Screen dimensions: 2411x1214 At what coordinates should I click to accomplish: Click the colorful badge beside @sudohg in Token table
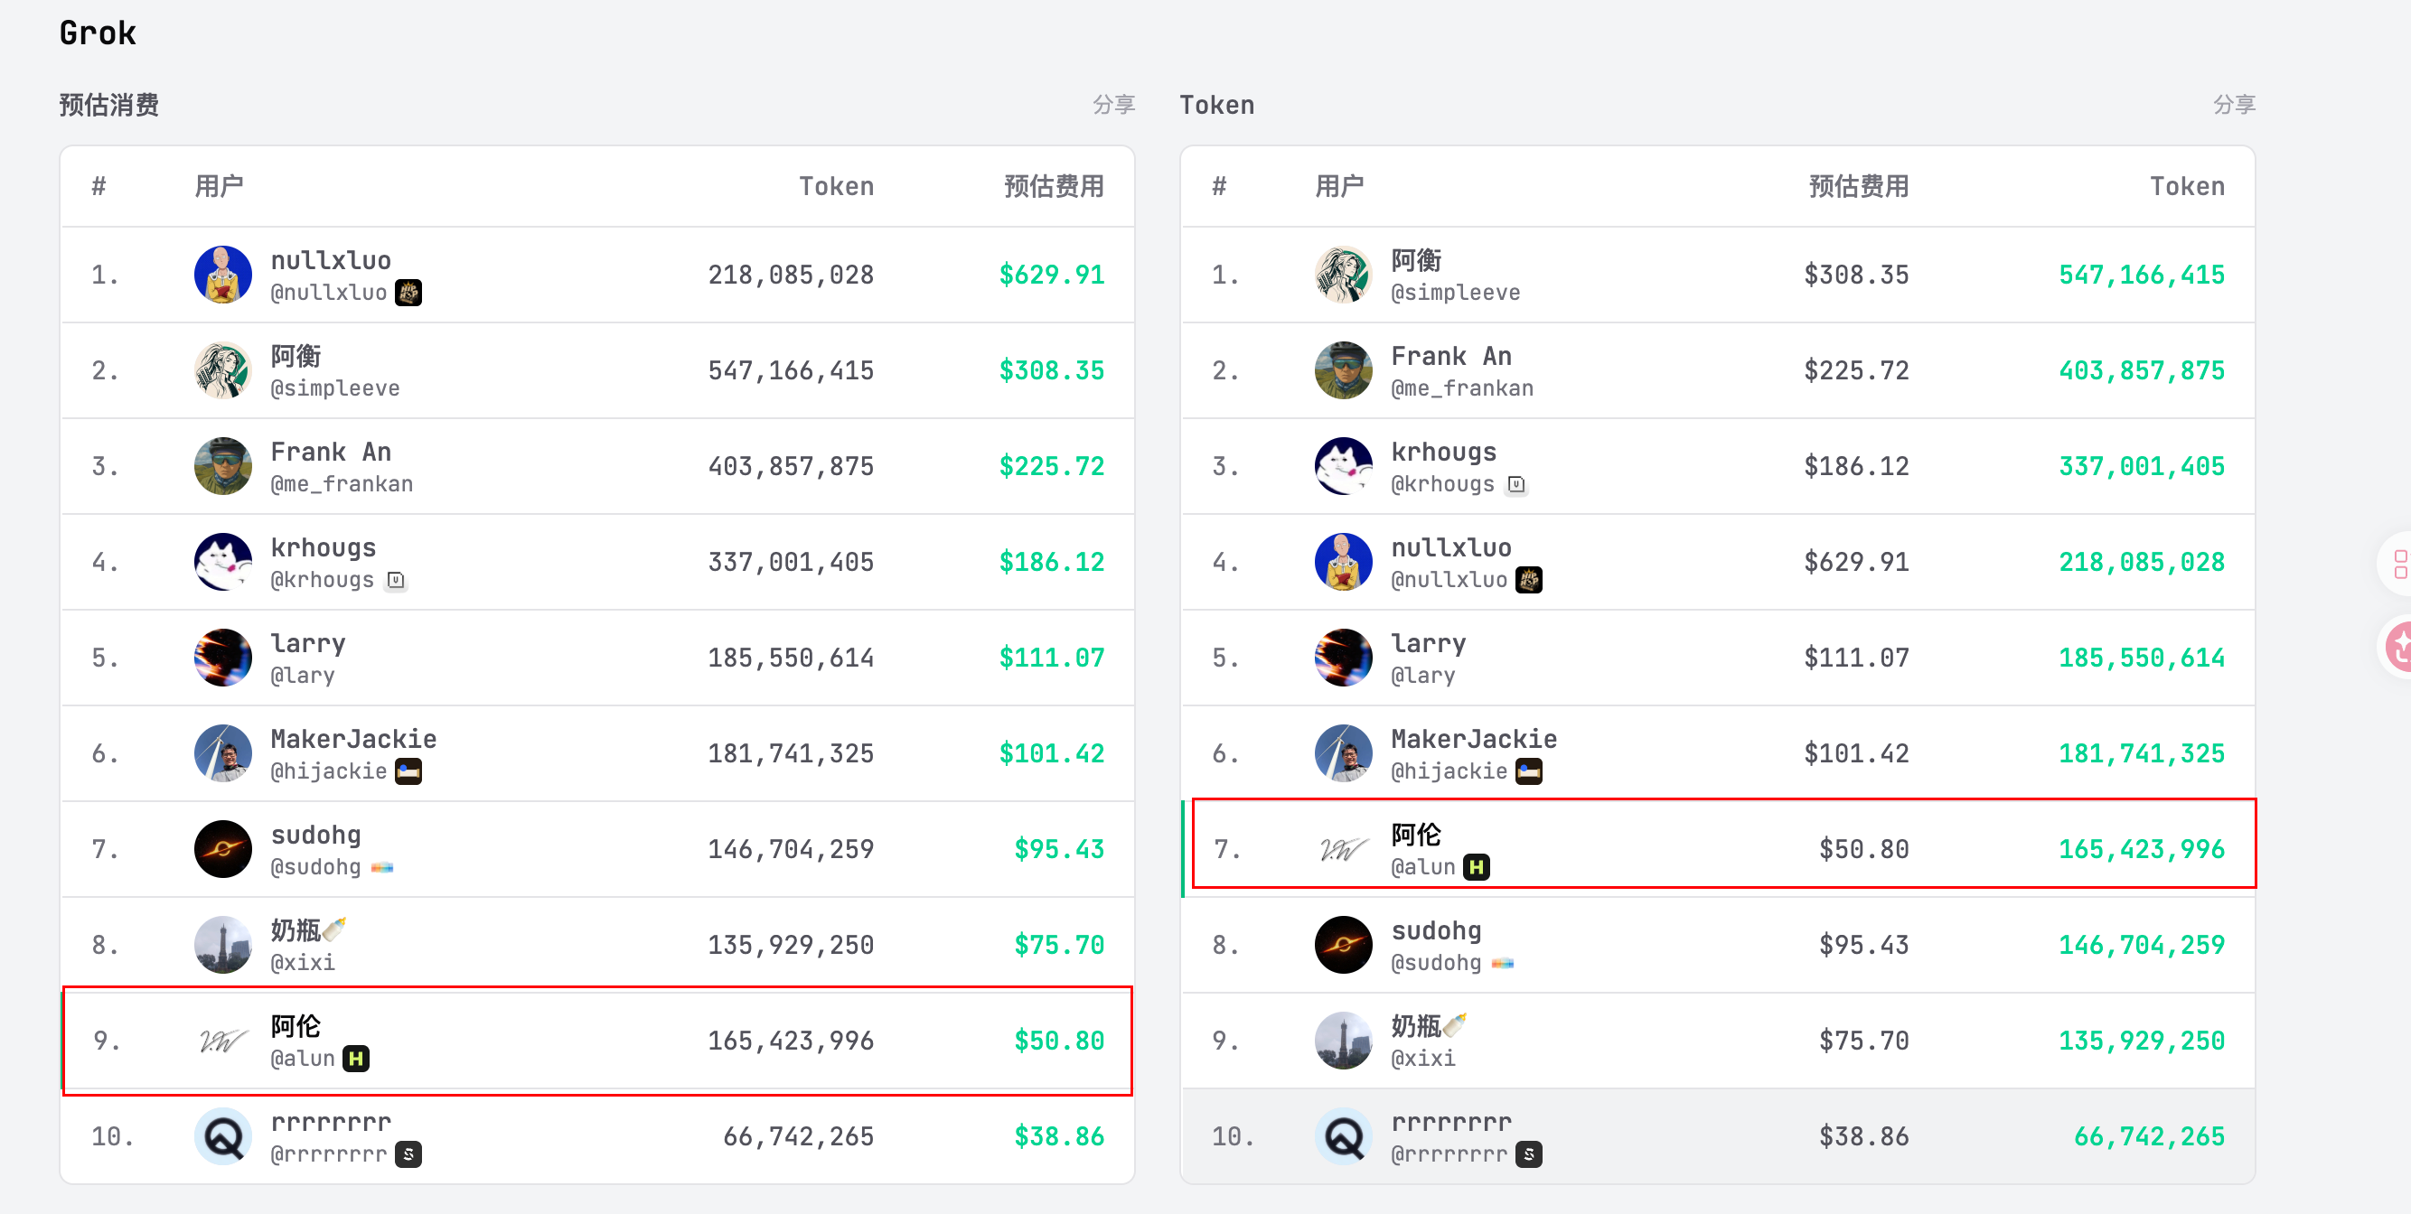[1502, 964]
